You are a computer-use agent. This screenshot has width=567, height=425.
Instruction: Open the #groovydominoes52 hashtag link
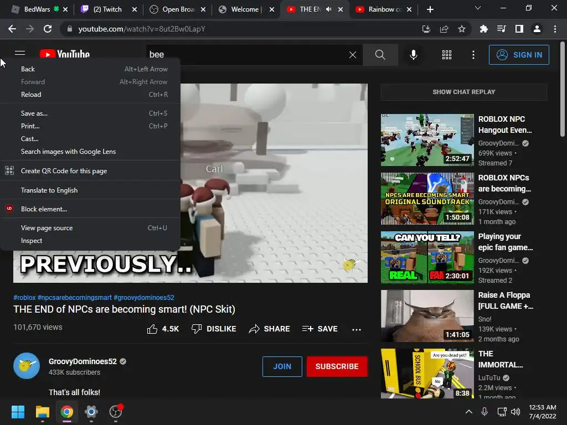point(144,297)
